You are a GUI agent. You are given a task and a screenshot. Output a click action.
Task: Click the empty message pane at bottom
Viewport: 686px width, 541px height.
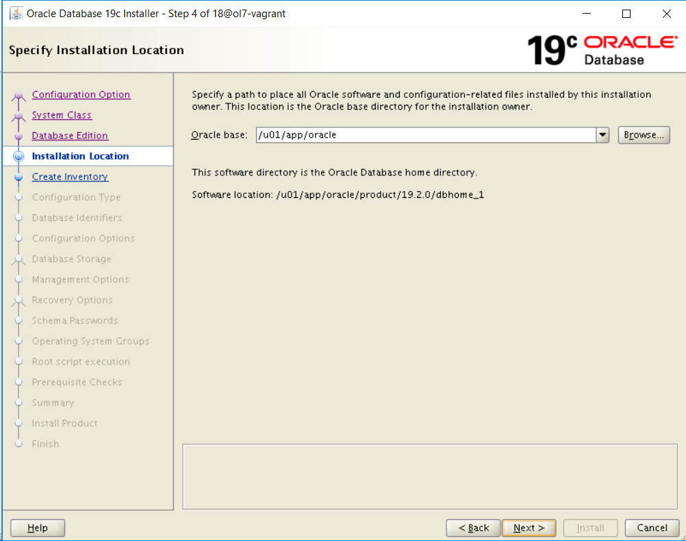[430, 477]
